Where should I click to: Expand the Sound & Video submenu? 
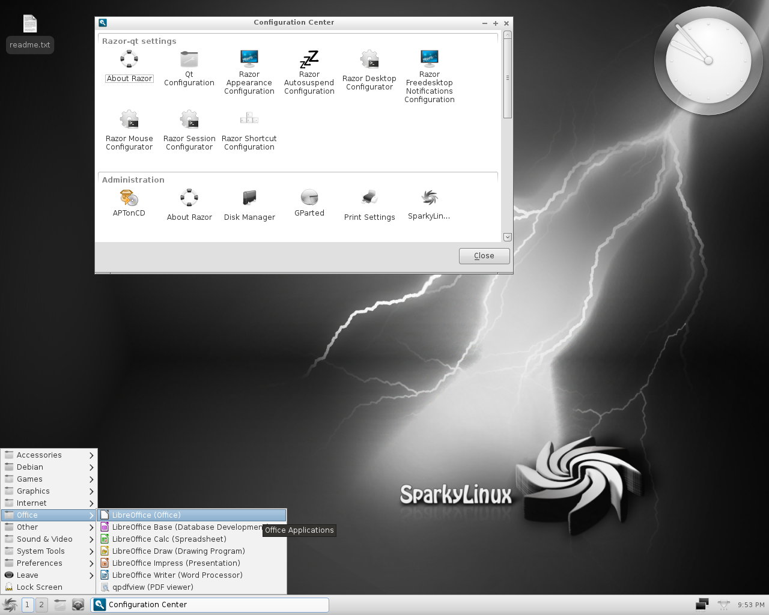[x=49, y=539]
